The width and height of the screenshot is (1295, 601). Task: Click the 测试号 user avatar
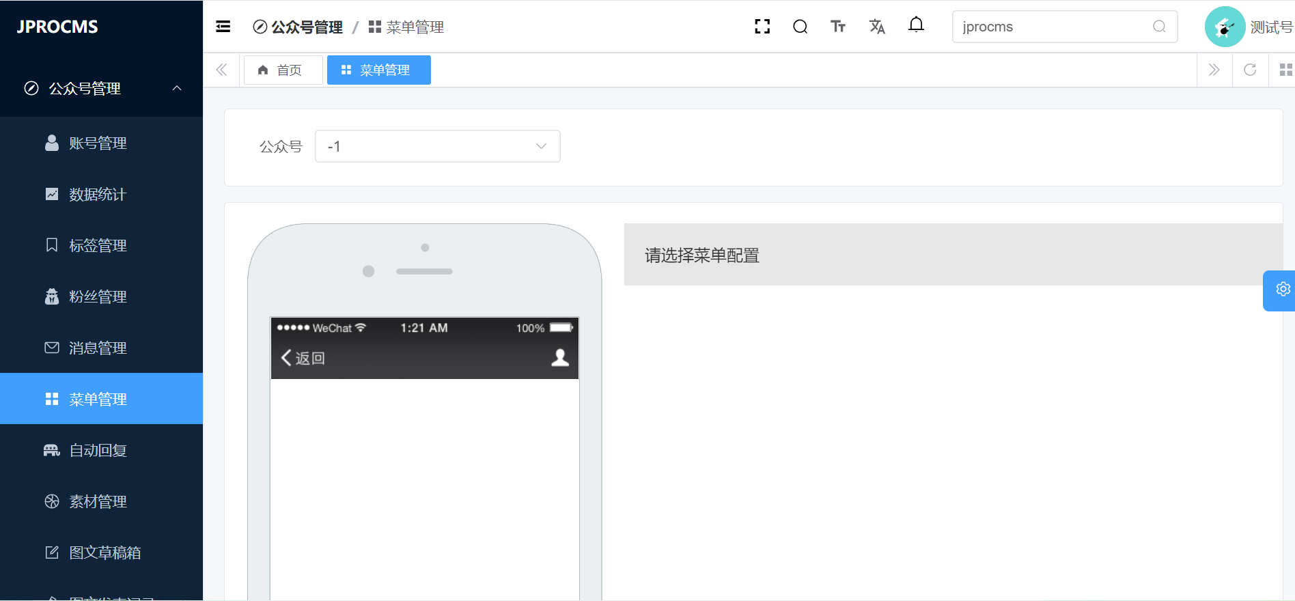(1224, 27)
